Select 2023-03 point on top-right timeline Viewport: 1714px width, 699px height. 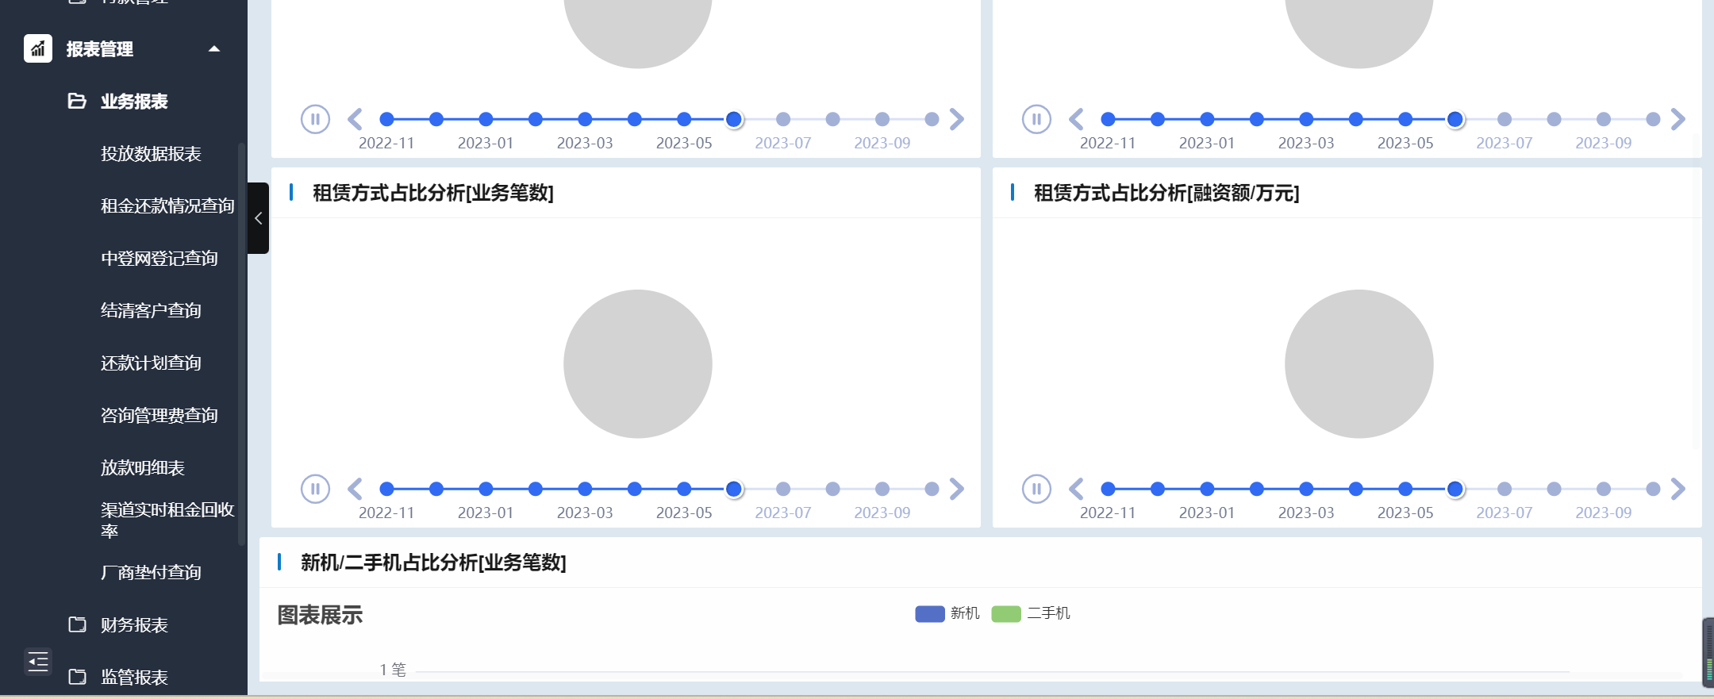(x=1306, y=119)
